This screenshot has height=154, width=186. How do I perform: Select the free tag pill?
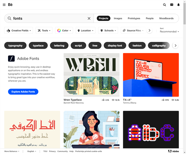point(95,46)
